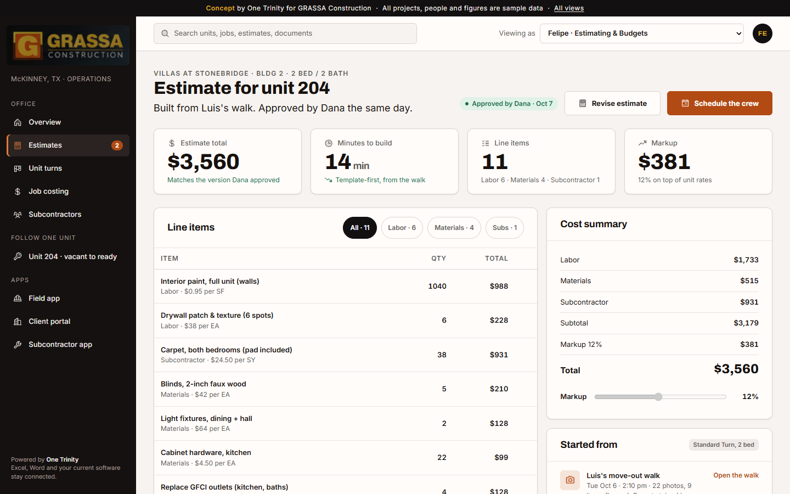Click the Unit turns sidebar icon
790x494 pixels.
point(18,169)
